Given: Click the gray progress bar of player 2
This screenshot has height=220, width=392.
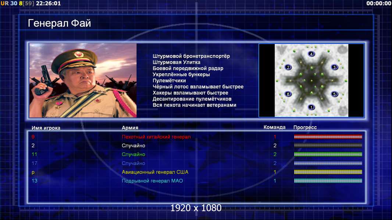Looking at the screenshot, I should [328, 145].
